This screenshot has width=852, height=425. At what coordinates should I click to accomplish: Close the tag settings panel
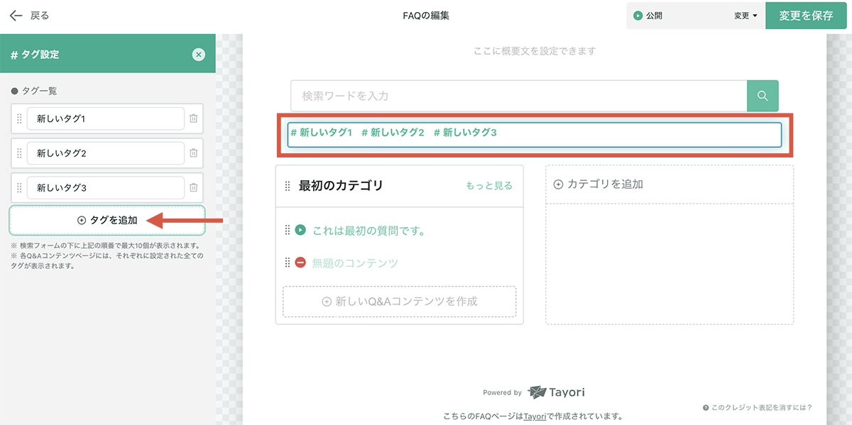(x=199, y=55)
